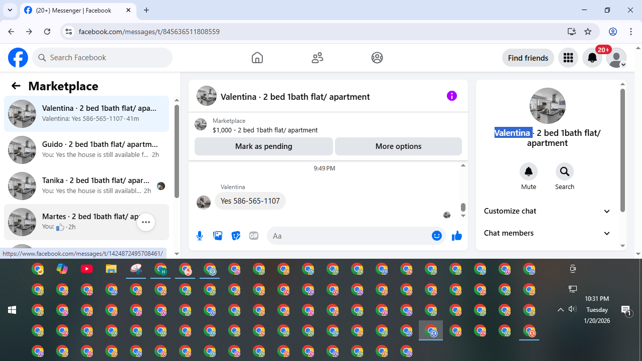Open the Tanika conversation
Viewport: 642px width, 361px height.
click(86, 186)
